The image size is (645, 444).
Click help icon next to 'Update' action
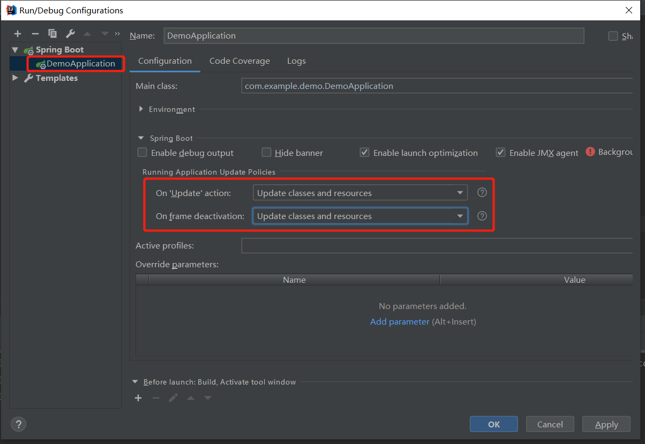pos(482,193)
